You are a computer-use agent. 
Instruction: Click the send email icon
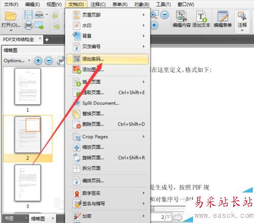[x=39, y=25]
